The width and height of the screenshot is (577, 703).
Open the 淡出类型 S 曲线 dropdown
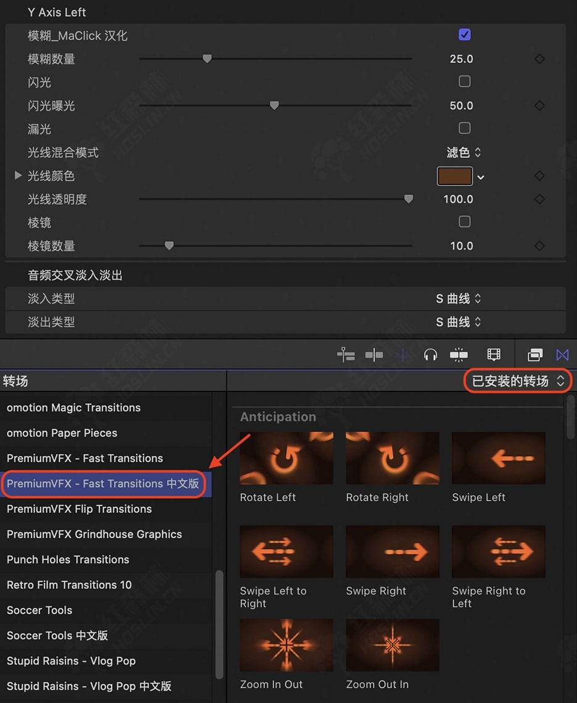(458, 322)
